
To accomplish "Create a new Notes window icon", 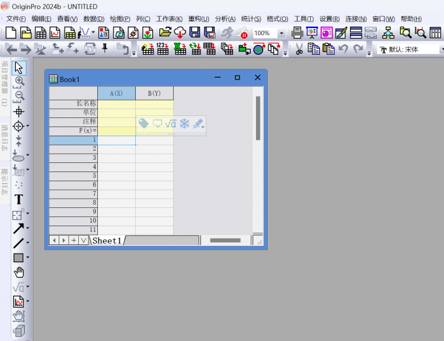I will (x=118, y=33).
